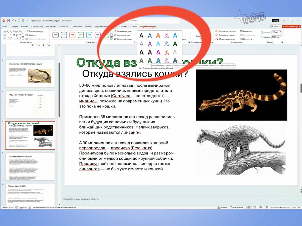Apply the orange outlined Абв shape style
The width and height of the screenshot is (302, 226).
coord(72,35)
